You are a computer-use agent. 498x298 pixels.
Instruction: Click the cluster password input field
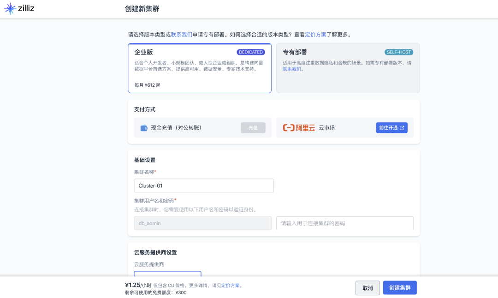[344, 223]
